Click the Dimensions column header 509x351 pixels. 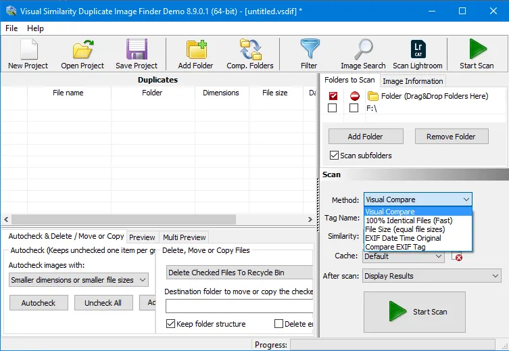pos(221,93)
